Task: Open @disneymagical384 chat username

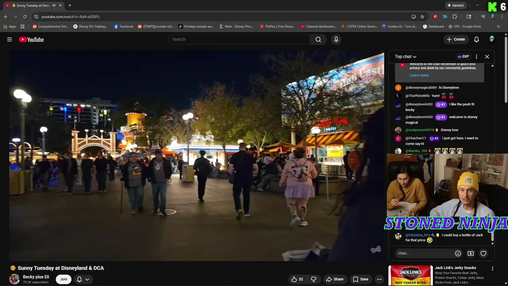Action: [421, 87]
